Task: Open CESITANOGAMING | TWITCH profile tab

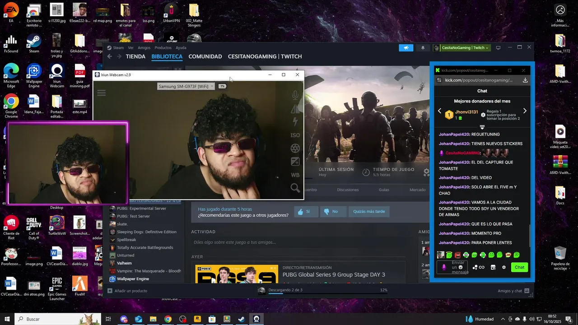Action: pos(265,56)
